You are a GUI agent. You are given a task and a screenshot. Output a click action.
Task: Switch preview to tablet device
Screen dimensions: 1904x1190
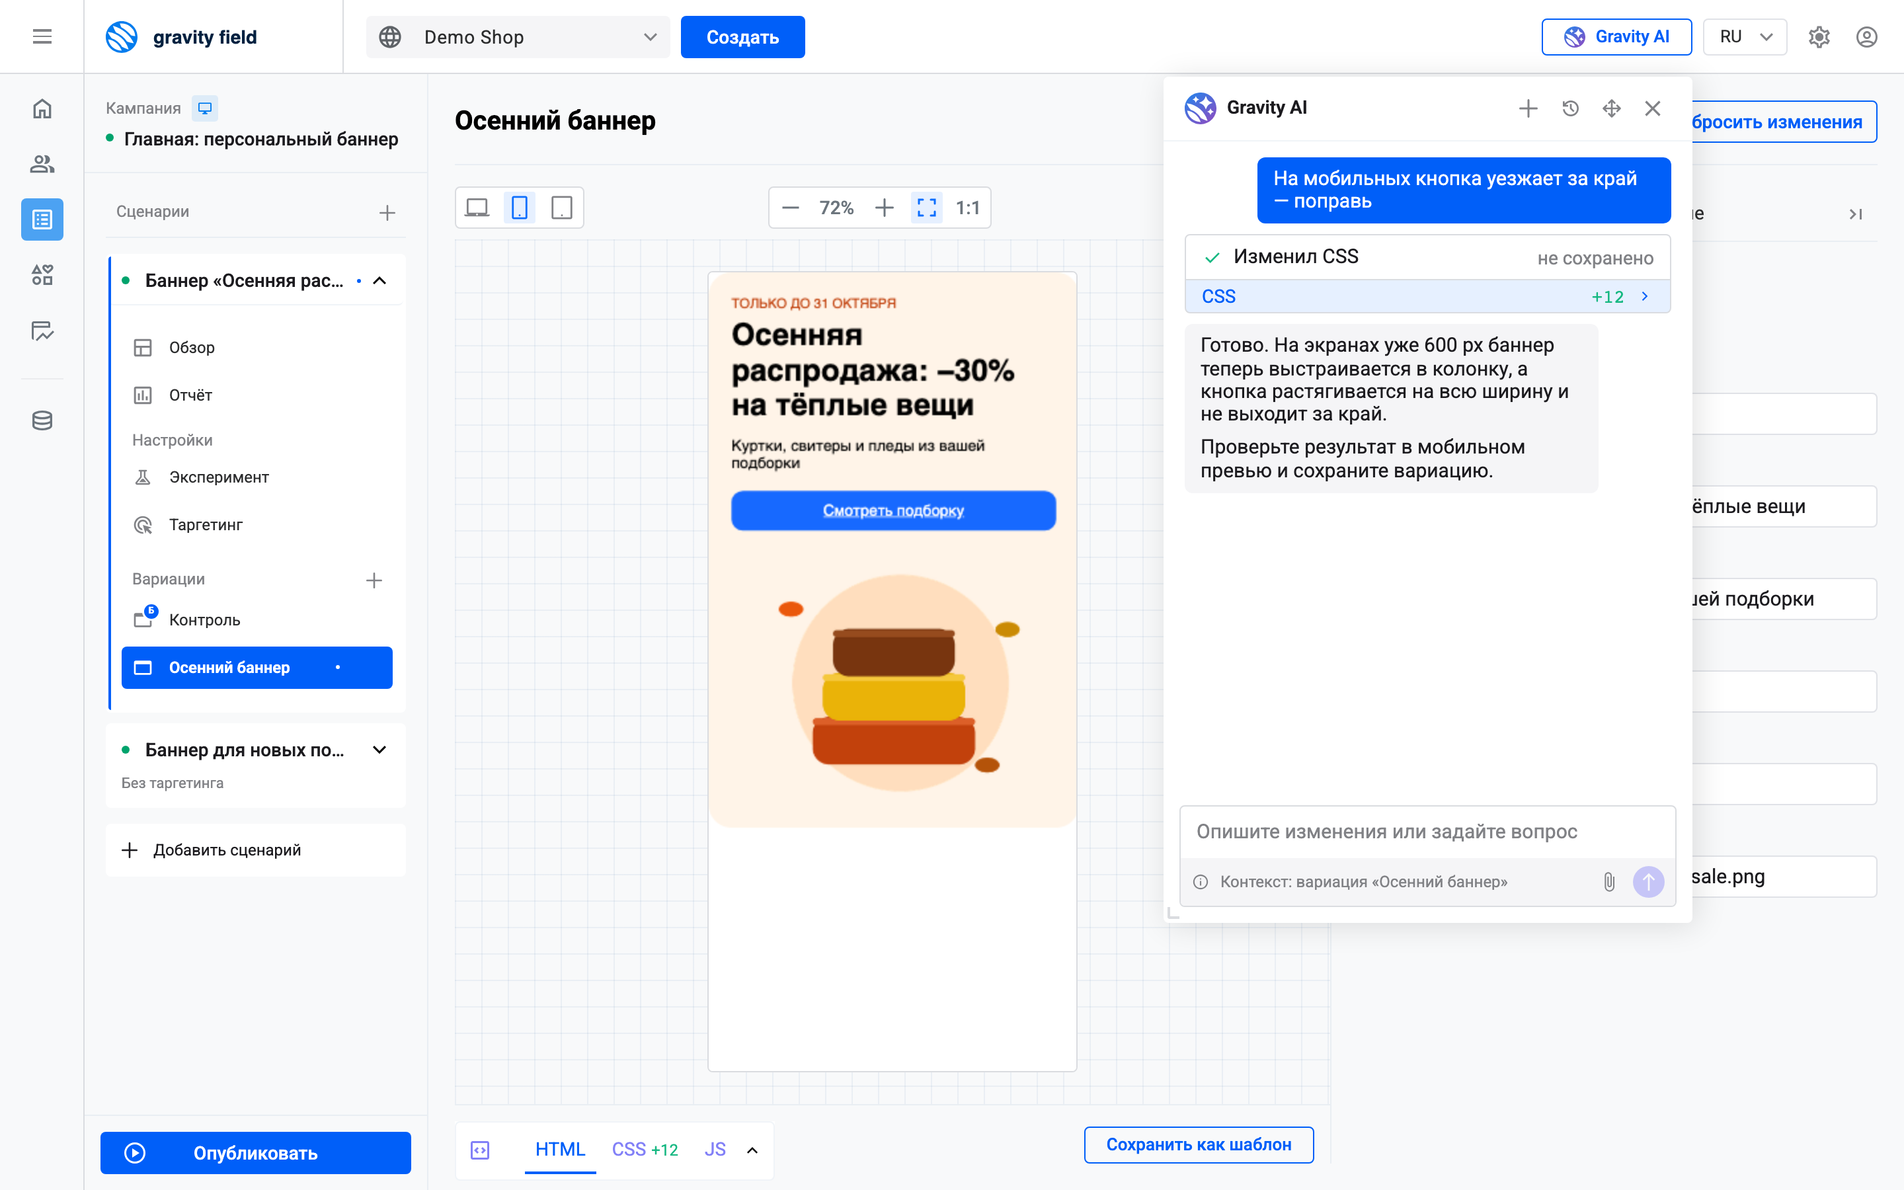click(x=562, y=208)
